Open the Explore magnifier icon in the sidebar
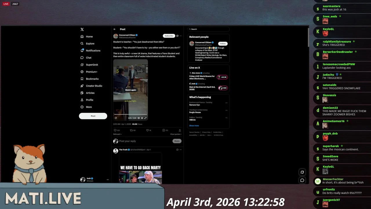Image resolution: width=371 pixels, height=209 pixels. pos(82,44)
